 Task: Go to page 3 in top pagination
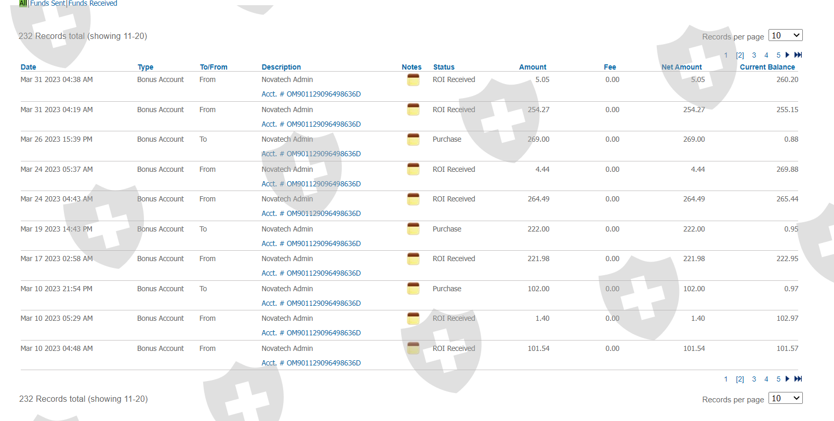point(754,56)
